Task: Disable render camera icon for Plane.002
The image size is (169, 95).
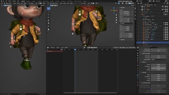Action: [x=167, y=36]
